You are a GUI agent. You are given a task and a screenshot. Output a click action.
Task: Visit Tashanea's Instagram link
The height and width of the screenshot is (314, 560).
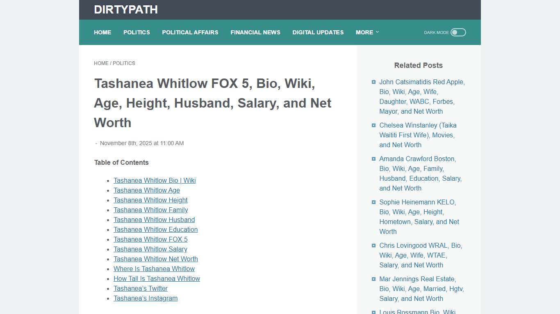145,298
